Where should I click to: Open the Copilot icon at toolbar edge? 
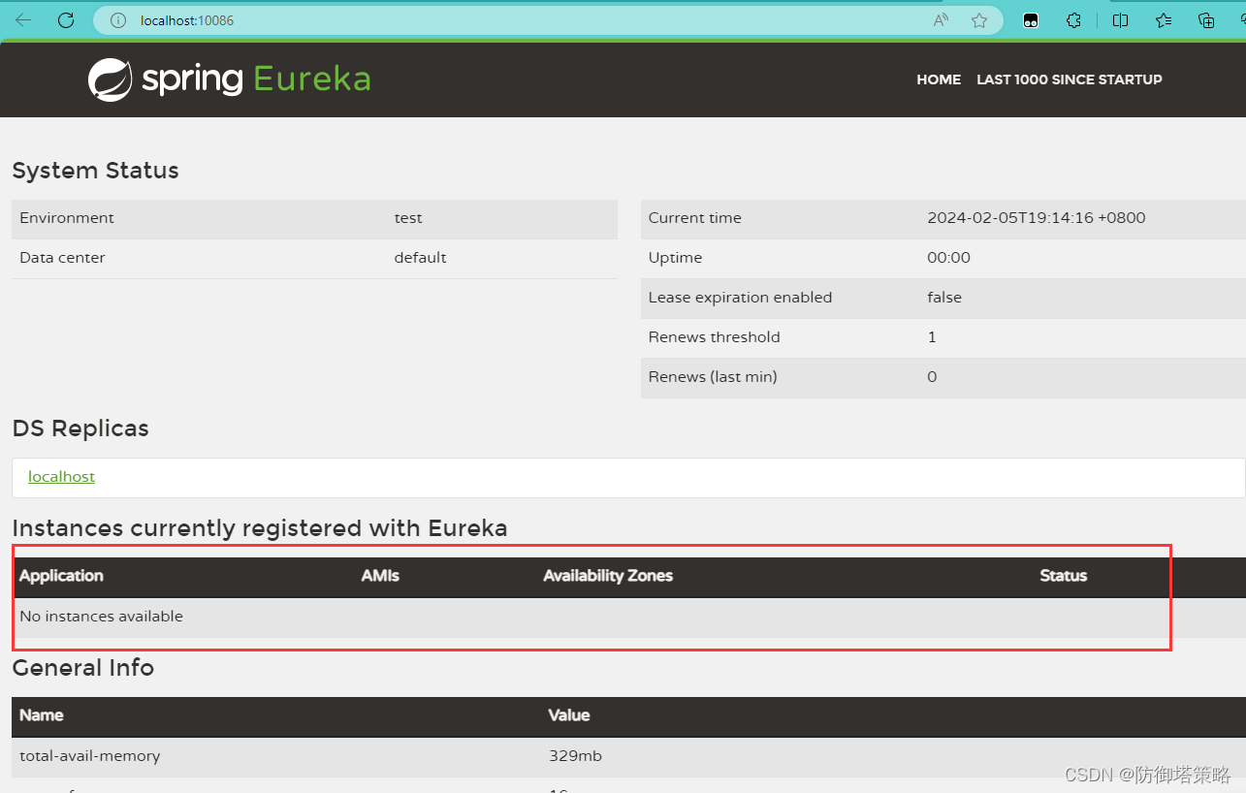click(1242, 19)
